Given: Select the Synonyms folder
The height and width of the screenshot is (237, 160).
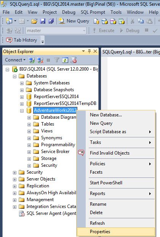Looking at the screenshot, I should coord(52,138).
